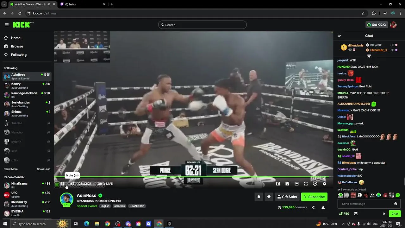405x228 pixels.
Task: Open UFC recommended channel
Action: click(27, 194)
